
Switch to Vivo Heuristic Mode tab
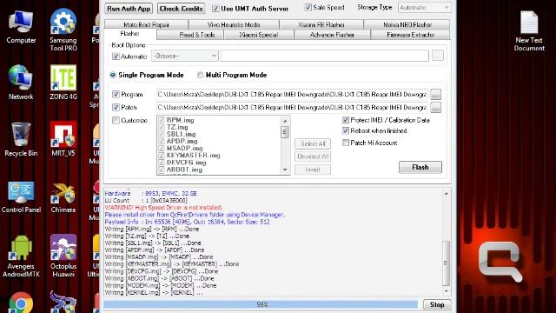click(x=234, y=24)
